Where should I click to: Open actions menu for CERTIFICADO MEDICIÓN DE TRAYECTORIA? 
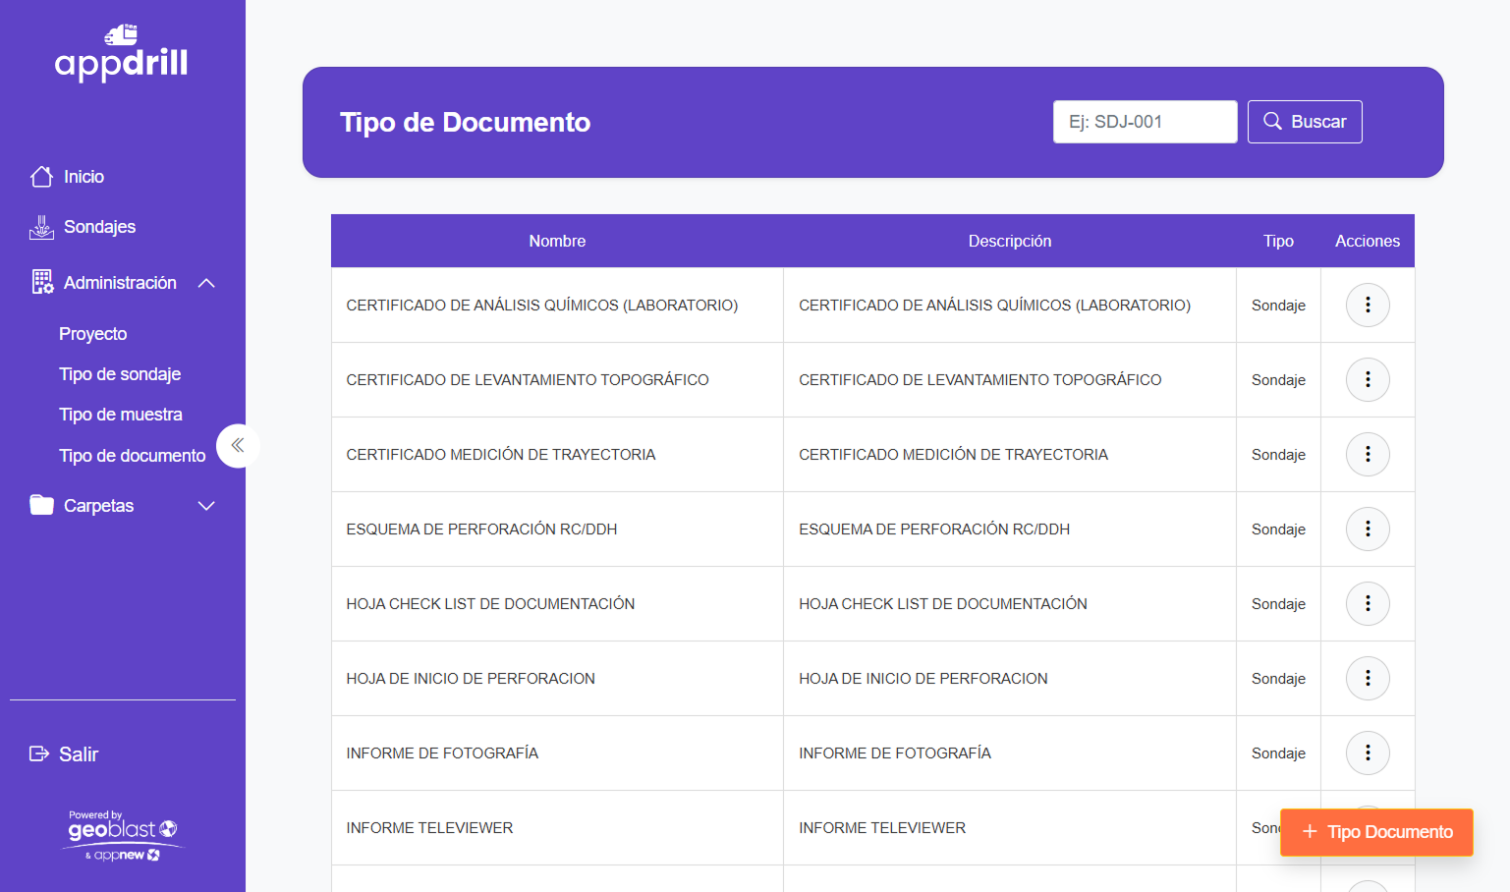click(1368, 454)
